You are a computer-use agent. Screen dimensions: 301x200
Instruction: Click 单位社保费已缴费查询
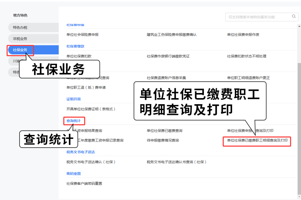click(x=164, y=131)
